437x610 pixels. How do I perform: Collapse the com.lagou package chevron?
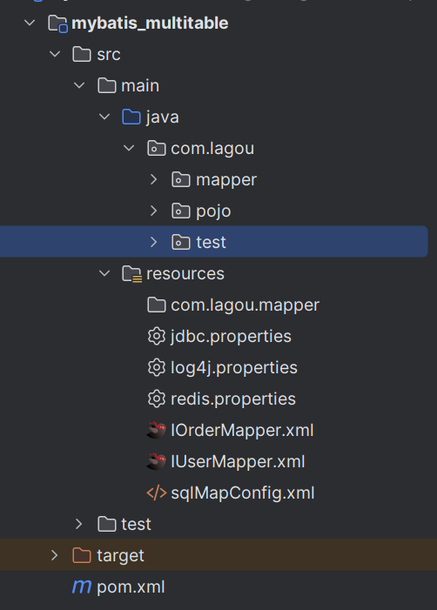(x=129, y=148)
